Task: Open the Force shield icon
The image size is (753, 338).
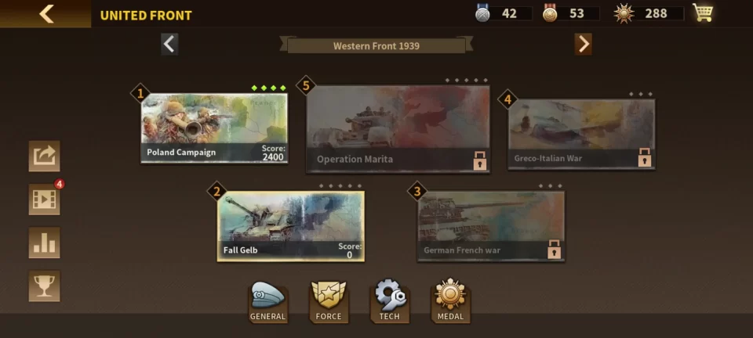Action: tap(329, 301)
